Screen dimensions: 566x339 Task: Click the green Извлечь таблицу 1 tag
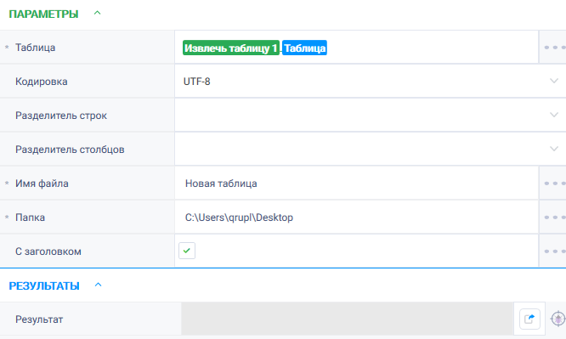(231, 48)
